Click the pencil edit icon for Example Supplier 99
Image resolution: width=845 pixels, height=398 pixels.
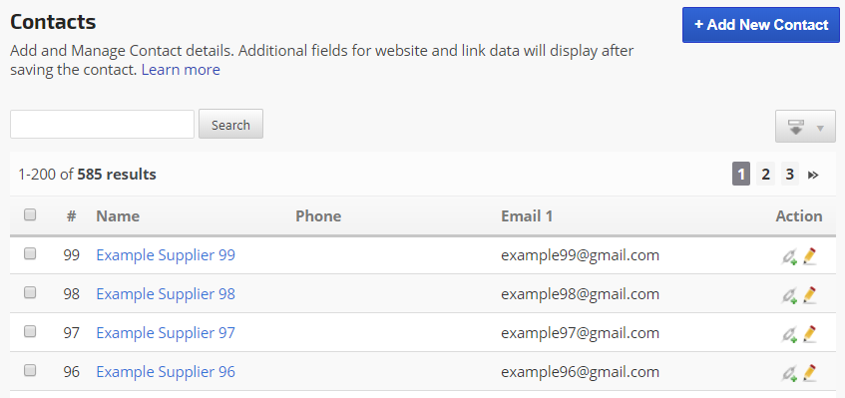click(809, 255)
